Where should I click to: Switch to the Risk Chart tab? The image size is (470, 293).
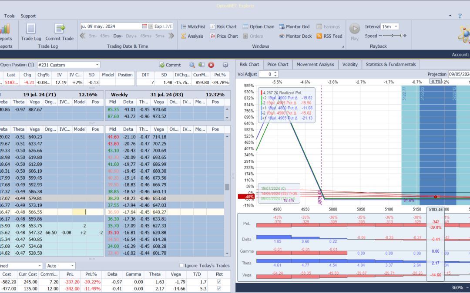click(249, 64)
